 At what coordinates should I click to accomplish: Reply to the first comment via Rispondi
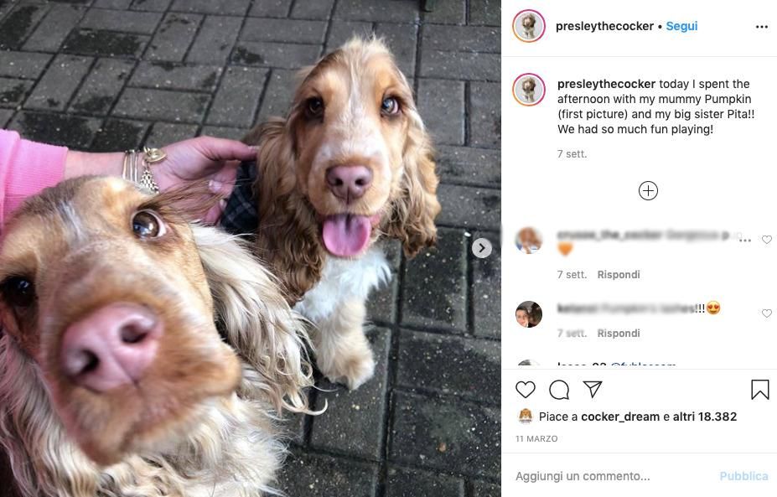pos(619,275)
